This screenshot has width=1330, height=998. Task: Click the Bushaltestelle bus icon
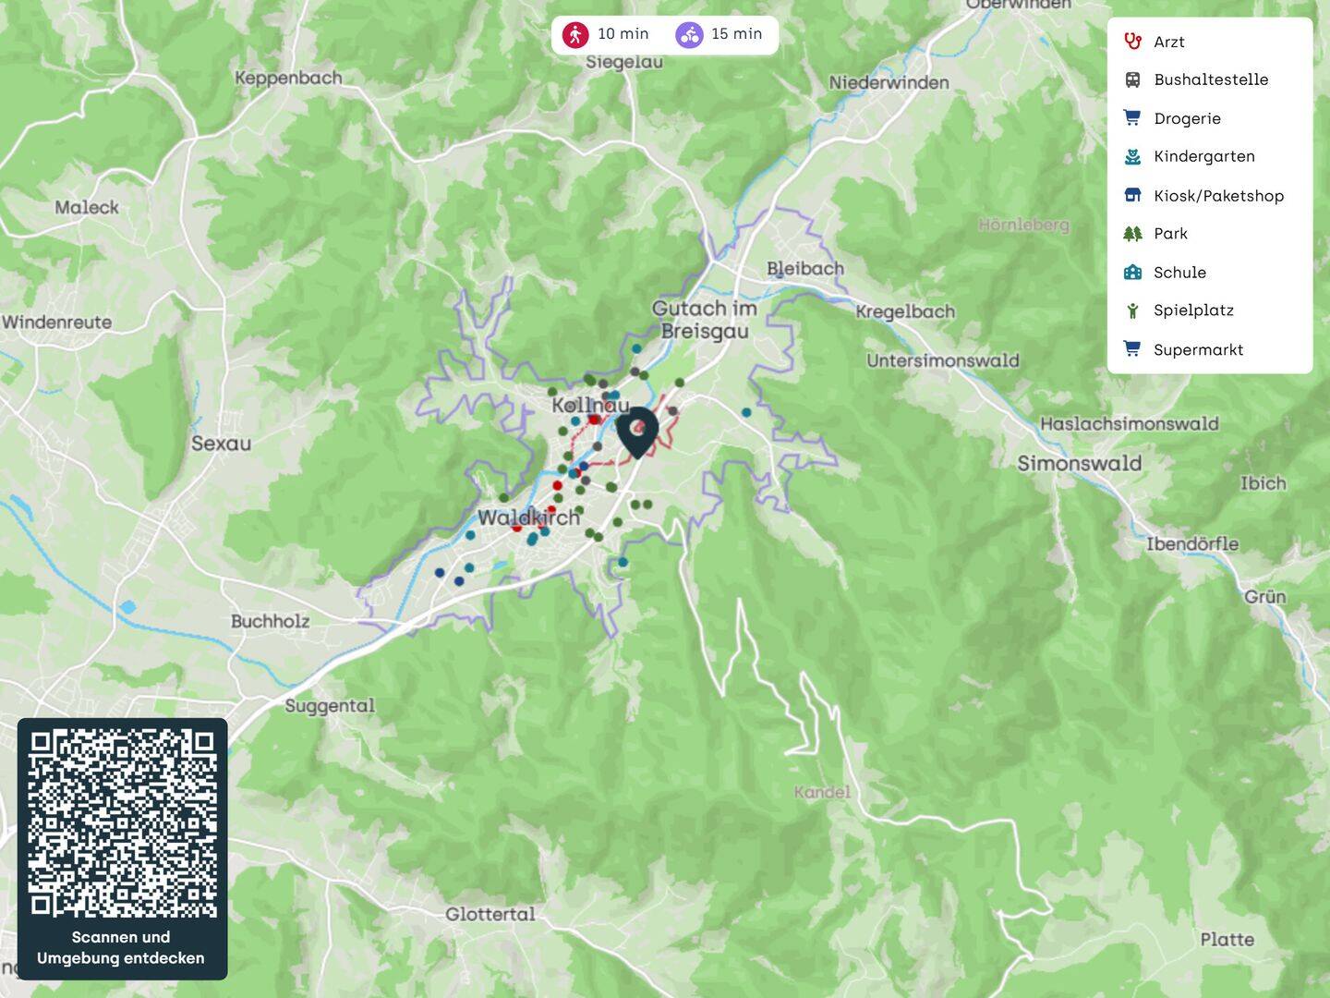click(x=1132, y=80)
